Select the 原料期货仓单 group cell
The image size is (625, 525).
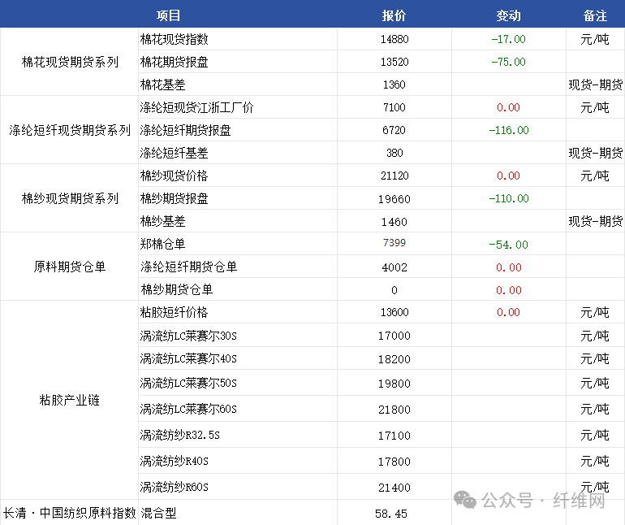(x=70, y=267)
